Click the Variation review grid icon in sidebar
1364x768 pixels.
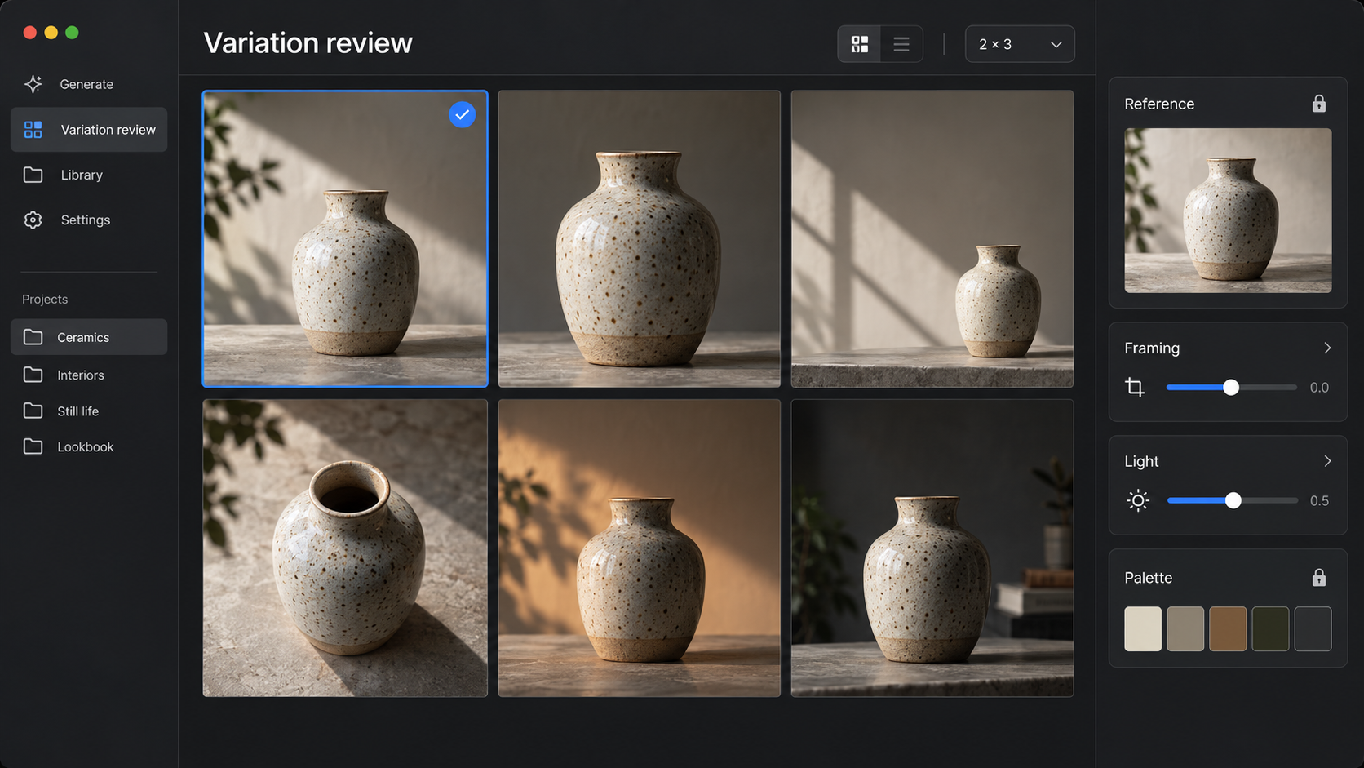pyautogui.click(x=33, y=130)
